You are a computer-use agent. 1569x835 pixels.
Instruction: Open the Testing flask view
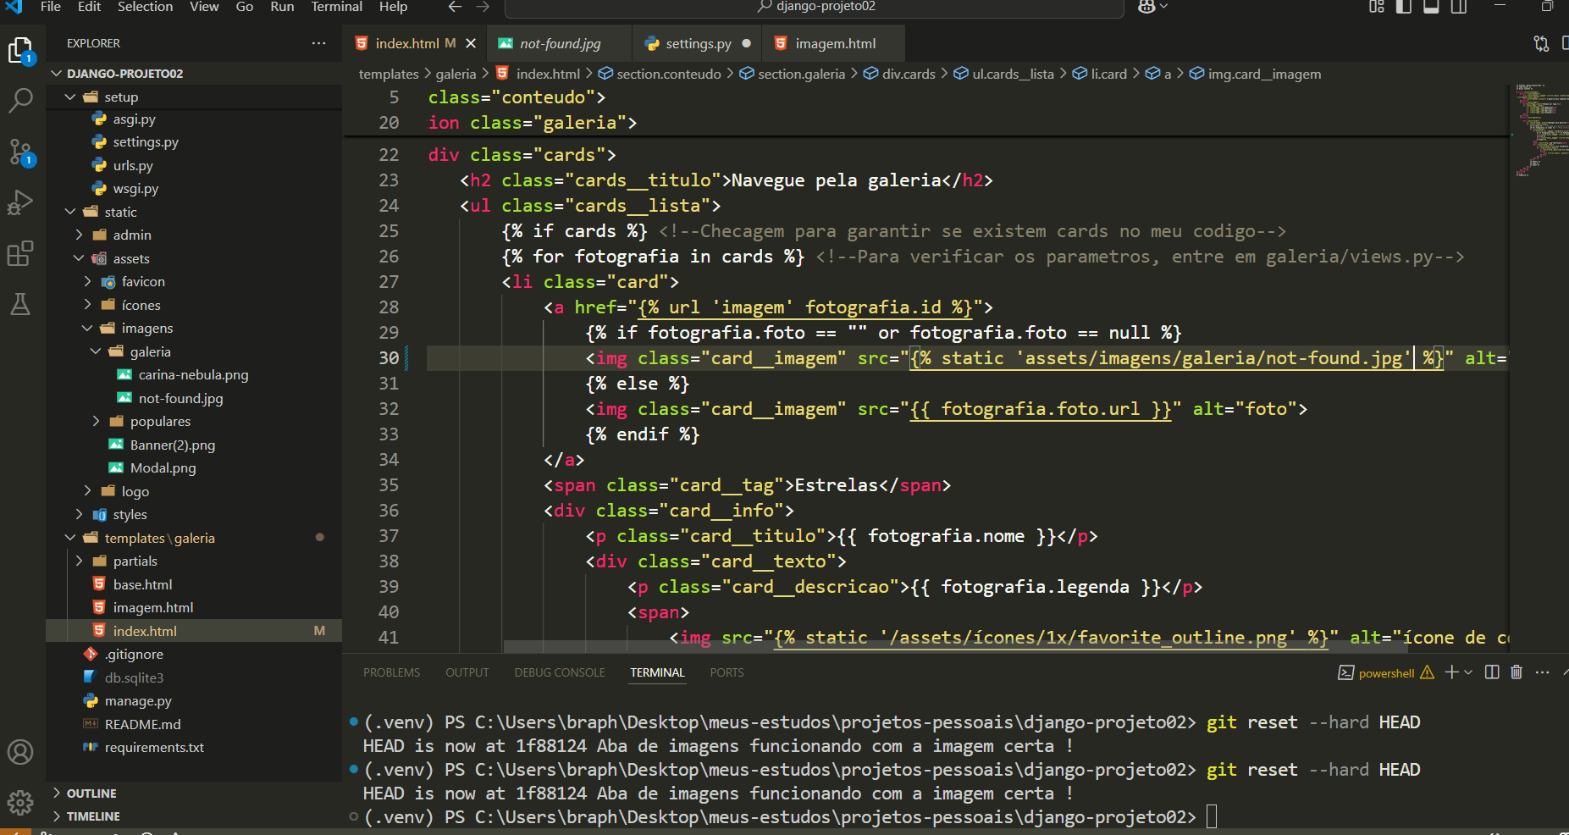point(20,304)
